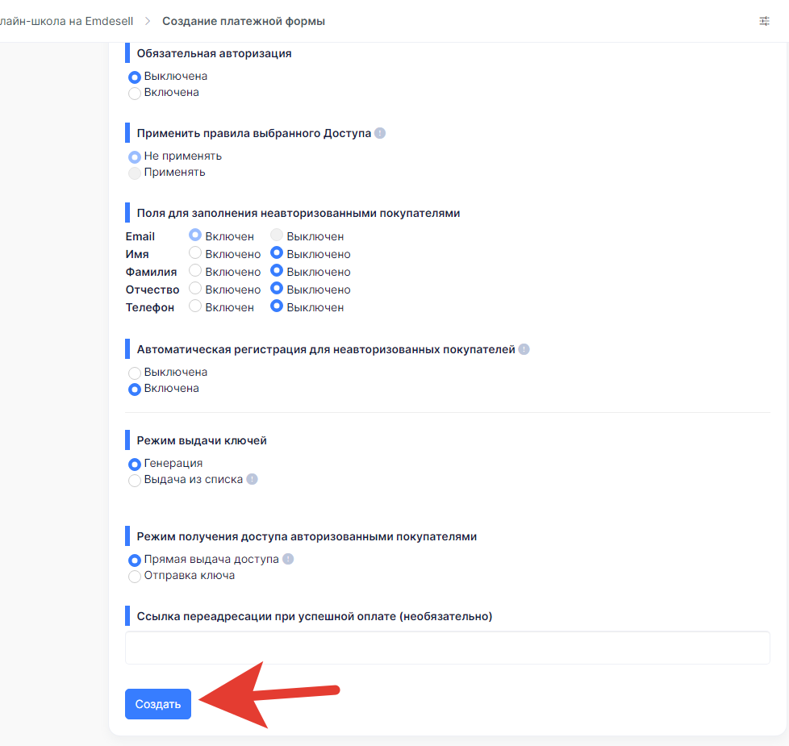Select Генерация key issuing mode
This screenshot has width=789, height=746.
click(x=135, y=464)
